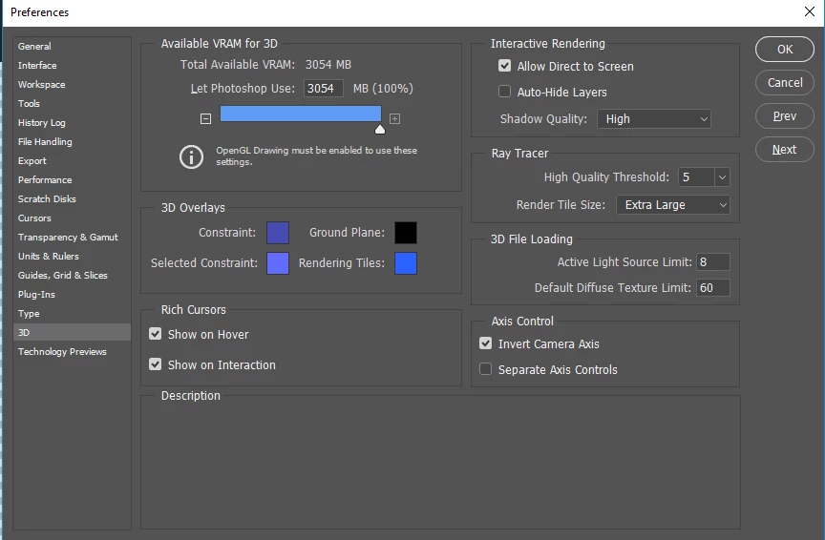Image resolution: width=825 pixels, height=540 pixels.
Task: Click the Selected Constraint color swatch
Action: click(278, 263)
